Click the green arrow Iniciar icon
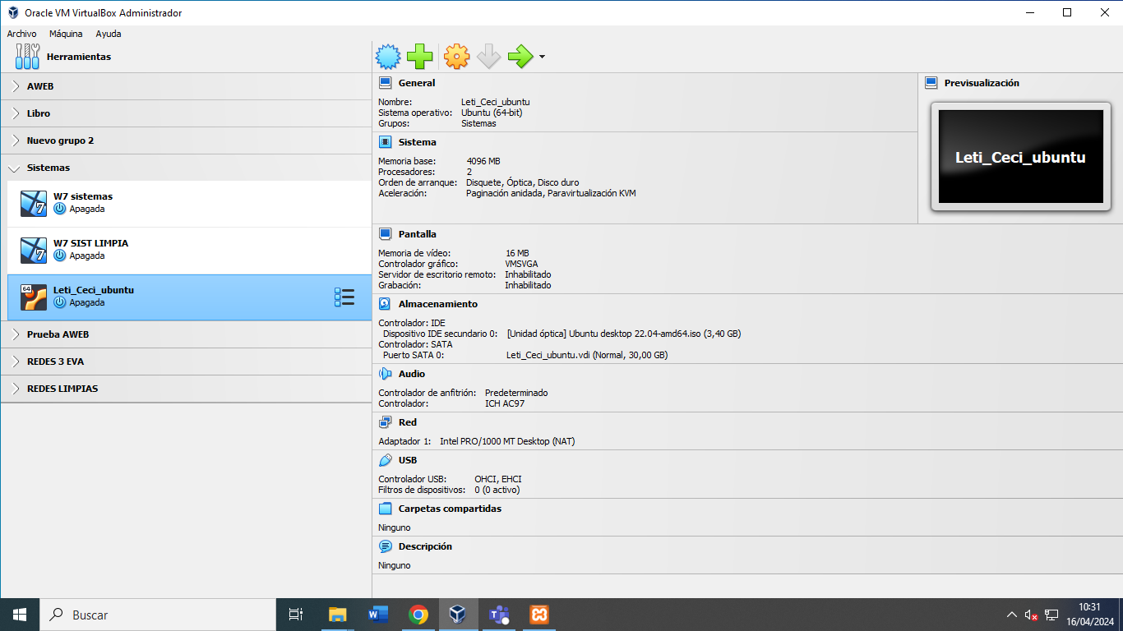Viewport: 1123px width, 631px height. tap(520, 57)
